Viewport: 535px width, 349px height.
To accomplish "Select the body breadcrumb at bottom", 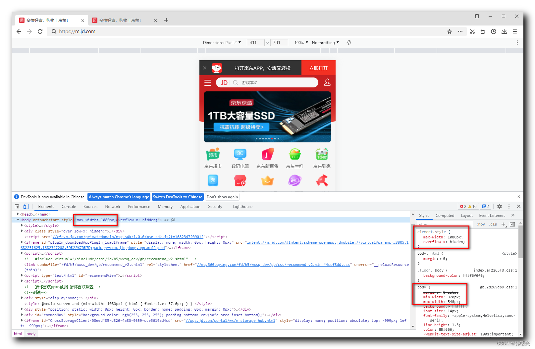I will tap(31, 334).
